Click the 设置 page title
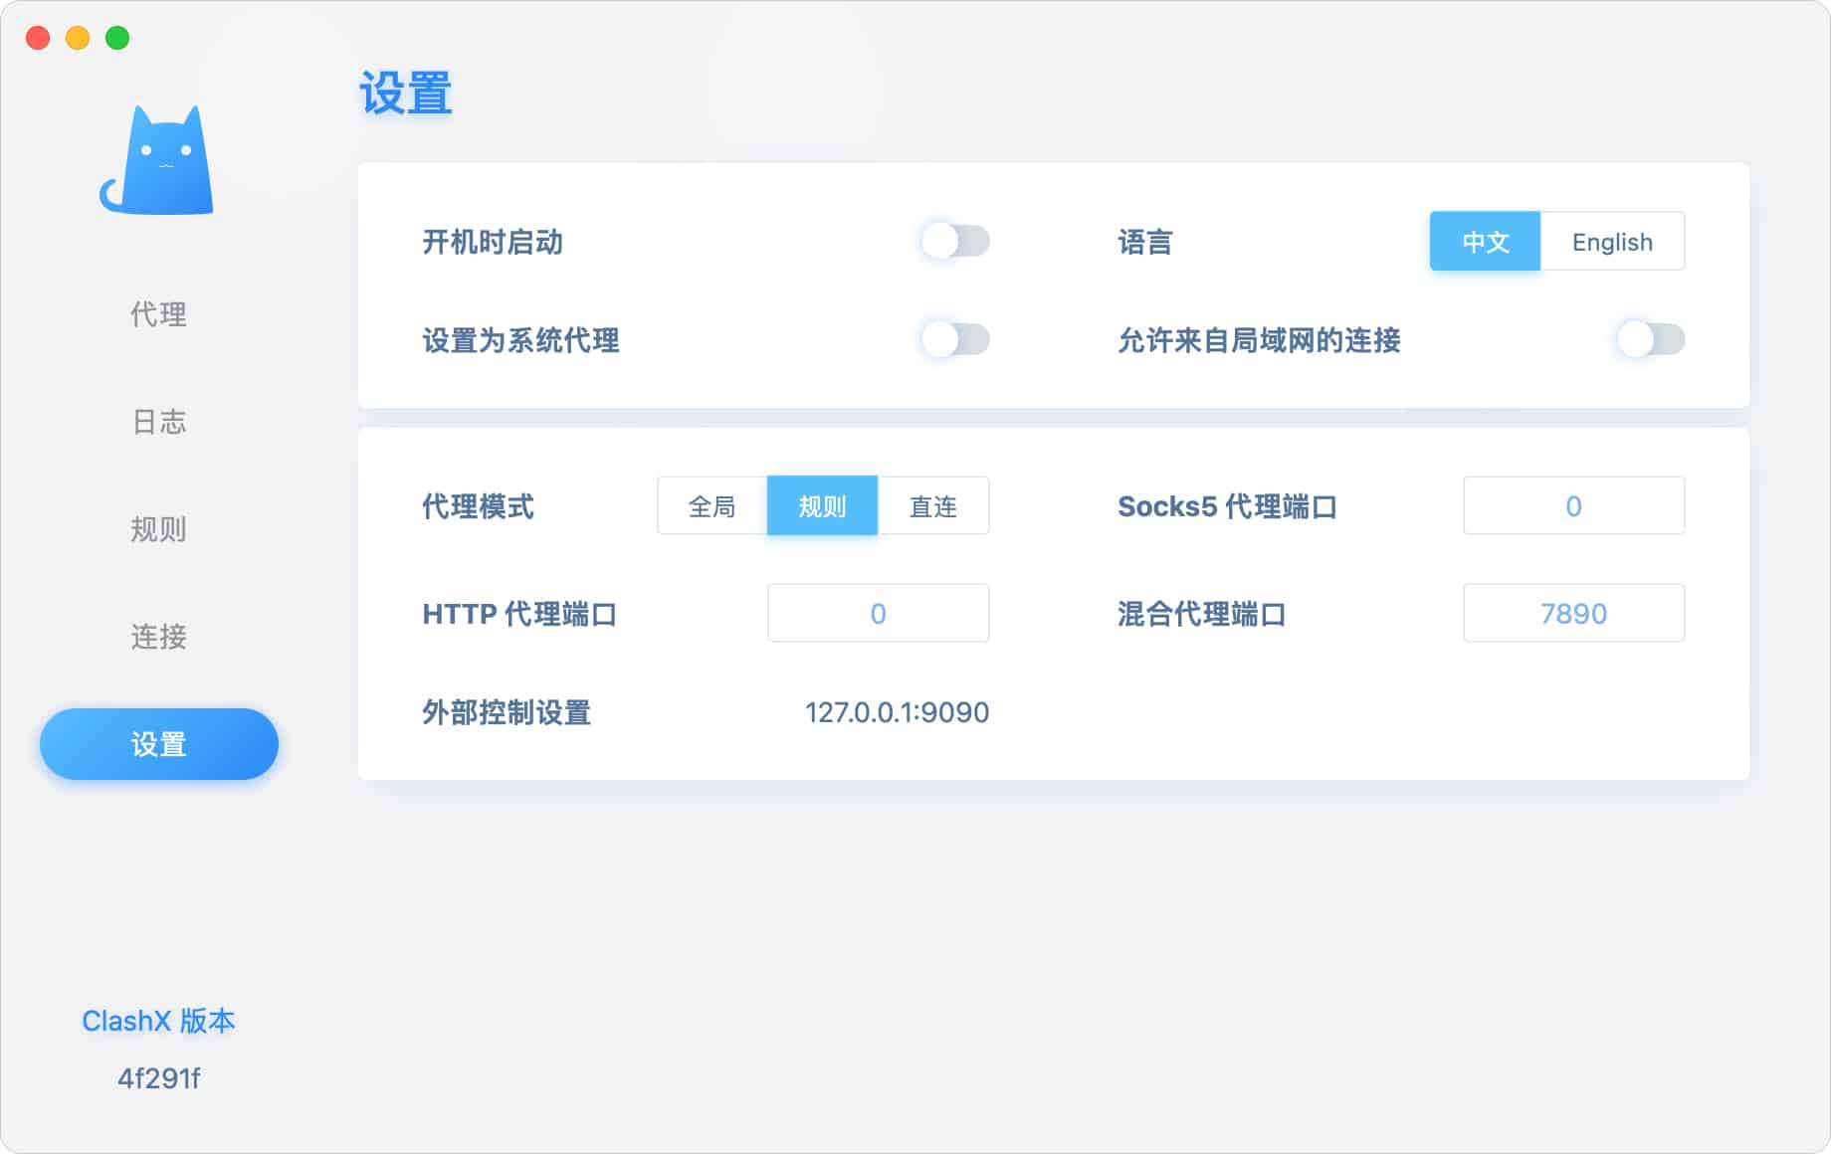This screenshot has width=1831, height=1154. click(406, 94)
